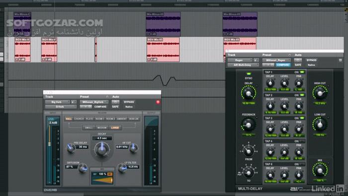Move the D-Verb input gain fader
Screen dimensions: 348x196
click(x=50, y=144)
